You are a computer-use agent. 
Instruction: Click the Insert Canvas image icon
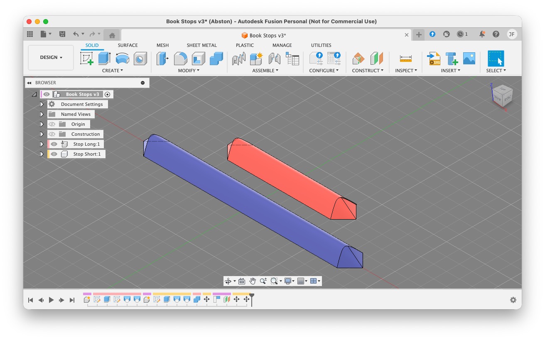click(x=469, y=59)
